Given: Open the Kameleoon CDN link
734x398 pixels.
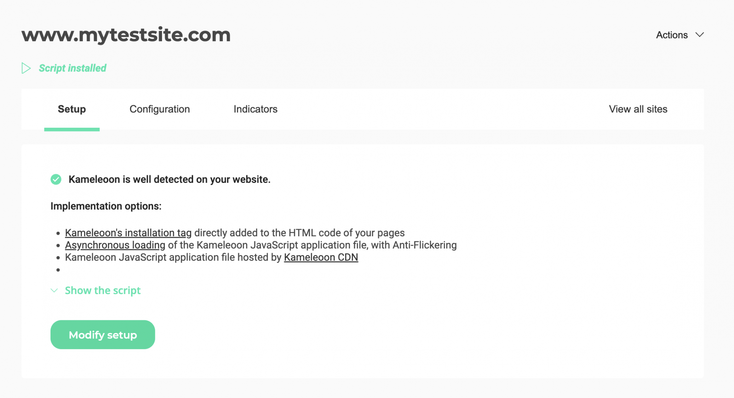Looking at the screenshot, I should (321, 257).
